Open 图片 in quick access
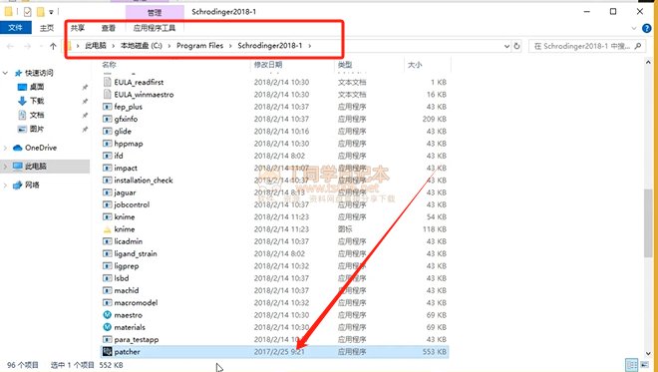658x372 pixels. [37, 129]
